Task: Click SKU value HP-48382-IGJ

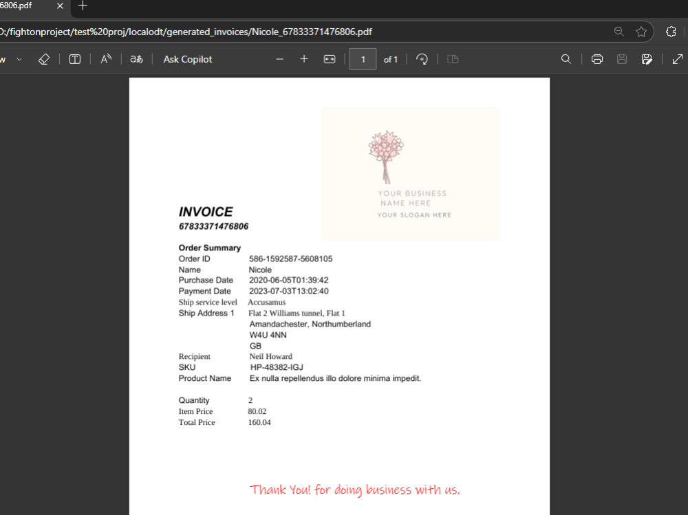Action: pyautogui.click(x=277, y=368)
